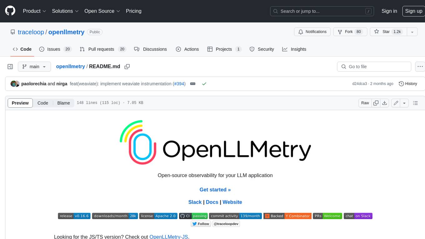
Task: Expand the Open Source menu
Action: [x=102, y=11]
